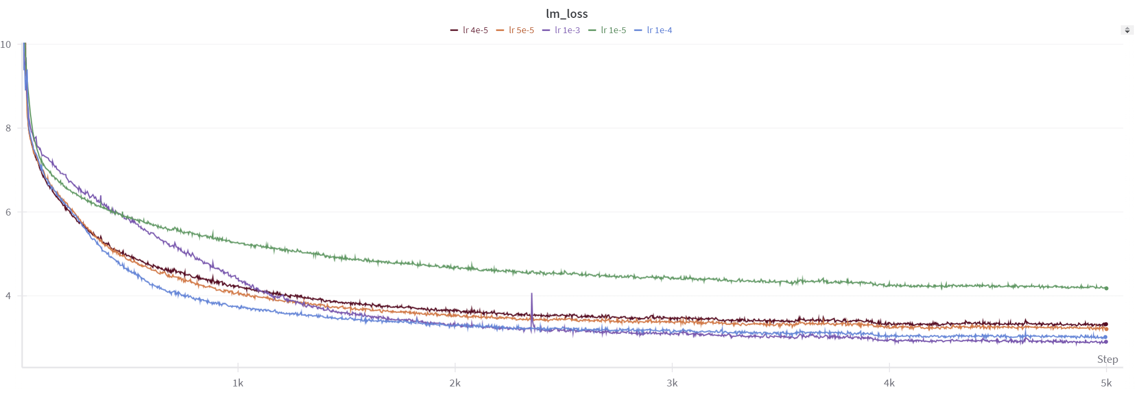1135x398 pixels.
Task: Click the Step axis label
Action: (1108, 359)
